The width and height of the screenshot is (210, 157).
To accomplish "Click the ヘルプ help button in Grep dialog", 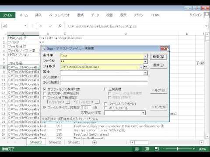I will tap(159, 90).
